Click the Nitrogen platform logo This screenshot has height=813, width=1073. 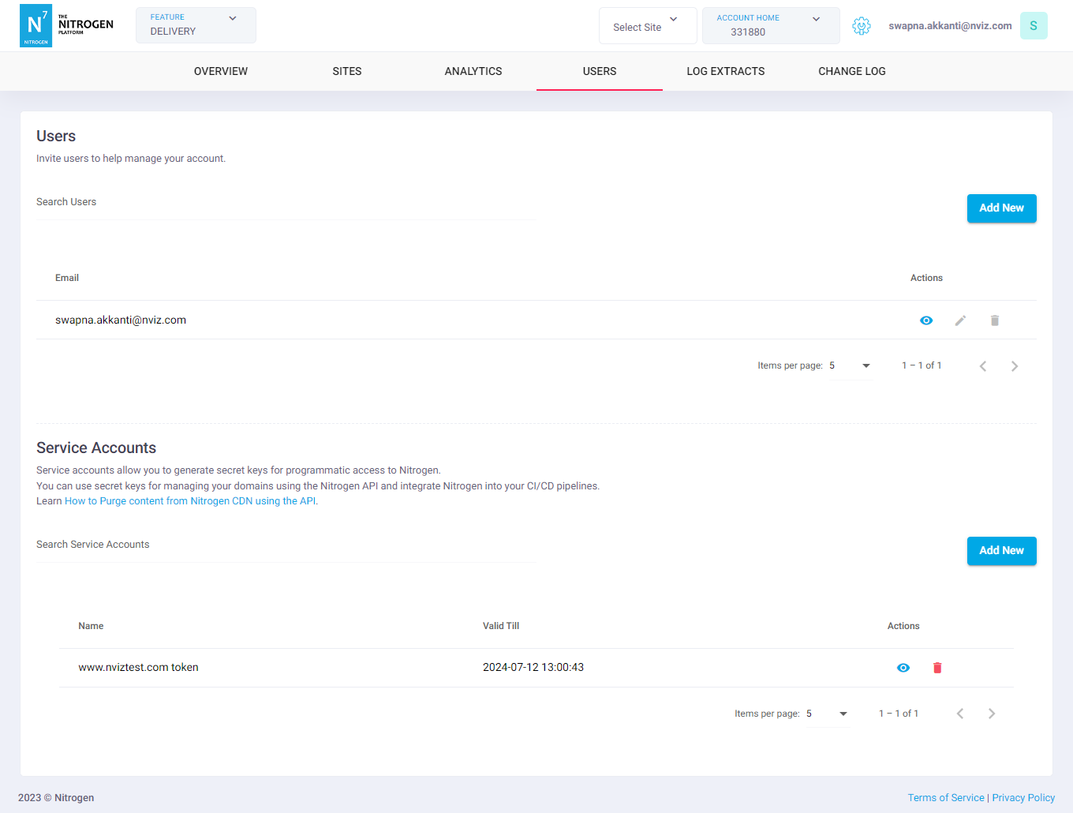tap(67, 25)
